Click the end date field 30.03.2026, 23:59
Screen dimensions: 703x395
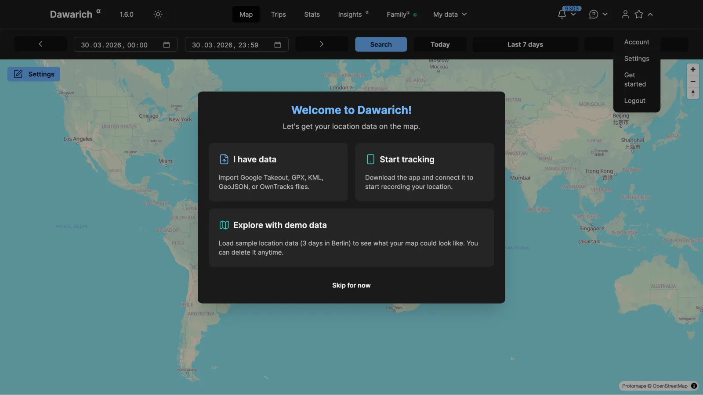(236, 45)
